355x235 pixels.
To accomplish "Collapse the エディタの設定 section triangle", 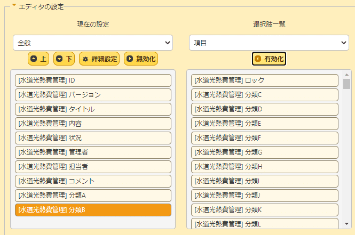I will [14, 5].
